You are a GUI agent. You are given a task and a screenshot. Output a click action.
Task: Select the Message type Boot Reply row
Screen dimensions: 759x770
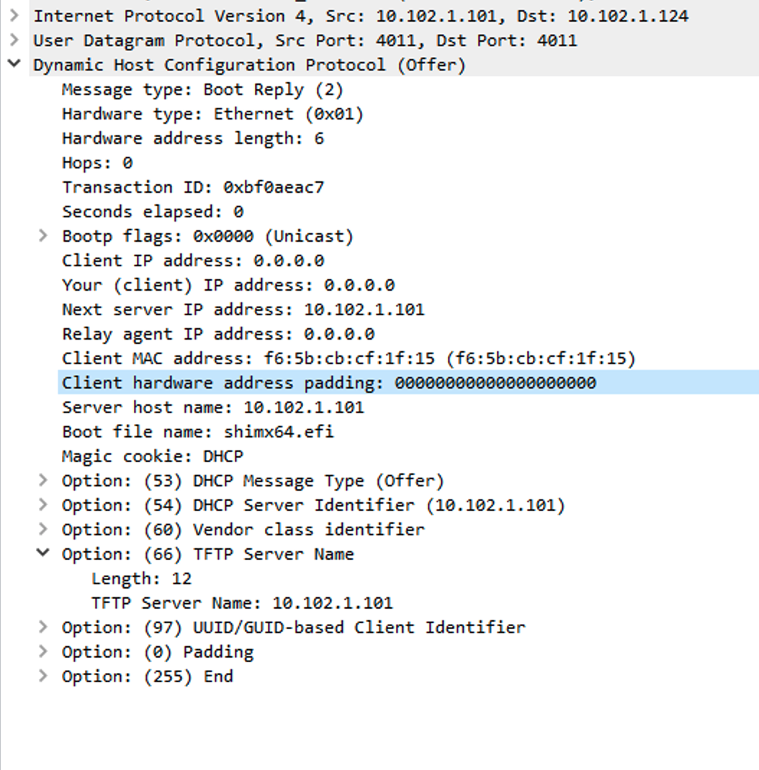[x=202, y=89]
